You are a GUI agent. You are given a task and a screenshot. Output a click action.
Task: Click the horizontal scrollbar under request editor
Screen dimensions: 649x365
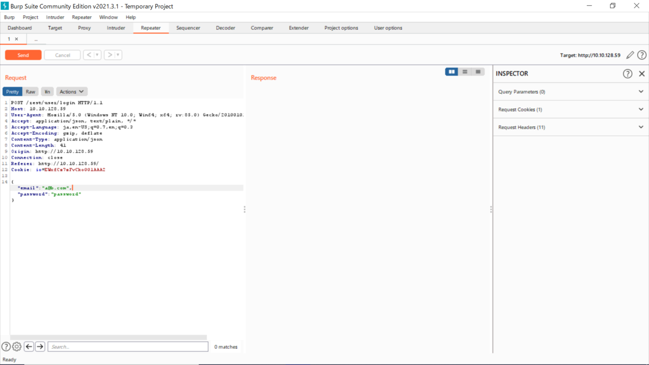(x=108, y=337)
